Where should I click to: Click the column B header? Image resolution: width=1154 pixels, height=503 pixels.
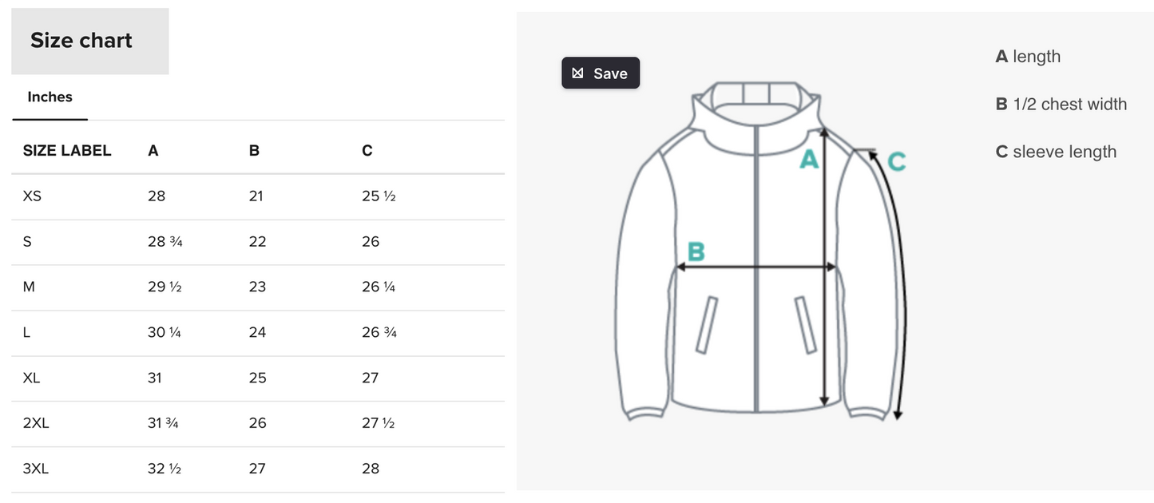[254, 151]
